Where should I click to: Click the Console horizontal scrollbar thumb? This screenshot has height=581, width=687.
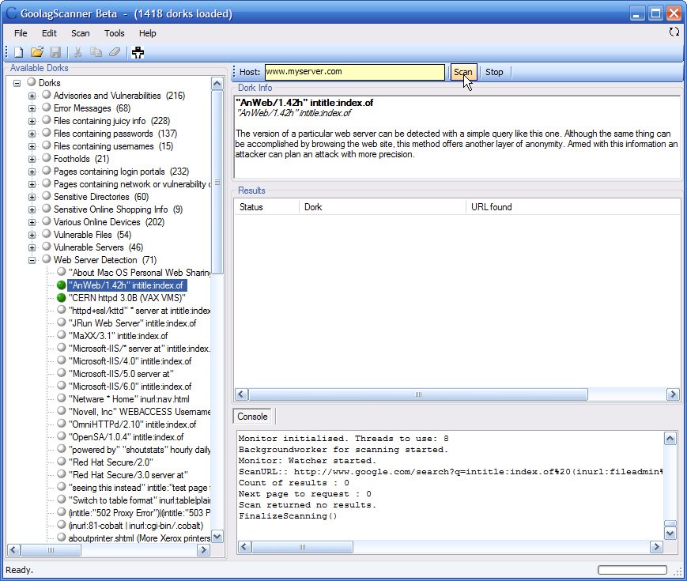point(302,546)
